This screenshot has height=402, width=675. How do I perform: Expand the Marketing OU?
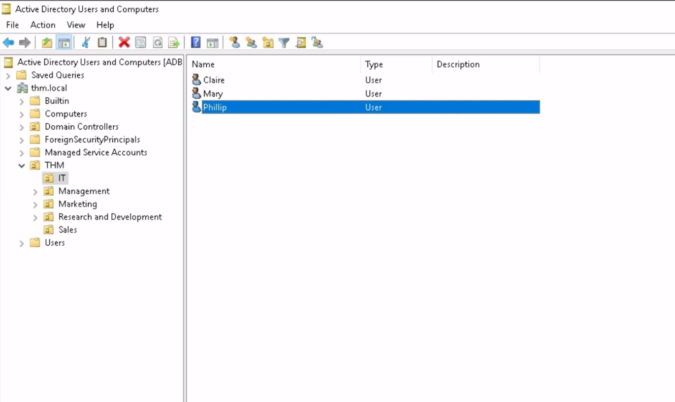(x=35, y=204)
